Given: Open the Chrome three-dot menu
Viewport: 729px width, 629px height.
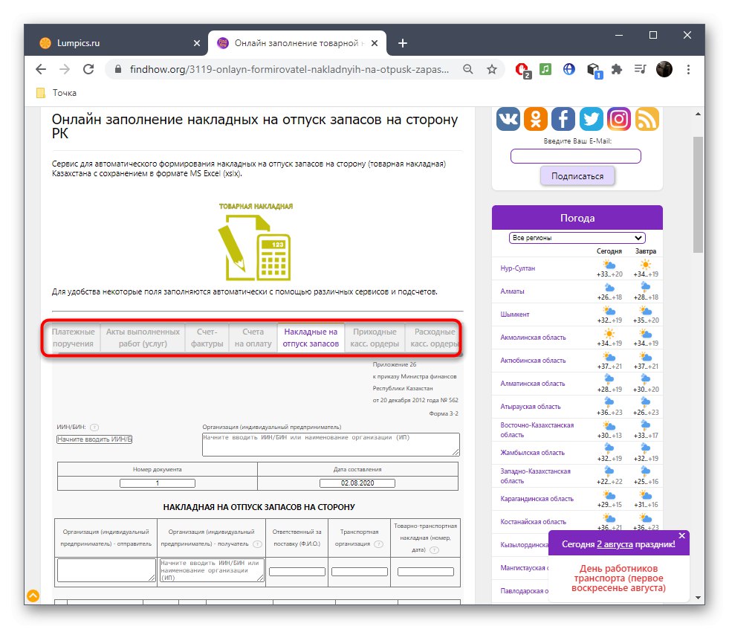Looking at the screenshot, I should point(687,69).
